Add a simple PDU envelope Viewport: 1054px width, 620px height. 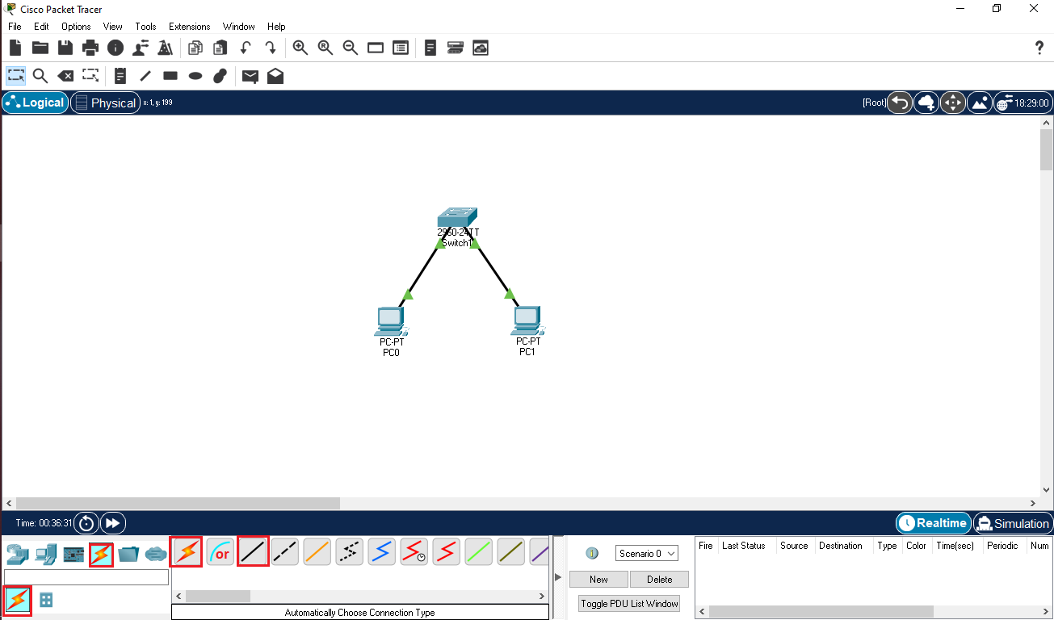pyautogui.click(x=250, y=76)
